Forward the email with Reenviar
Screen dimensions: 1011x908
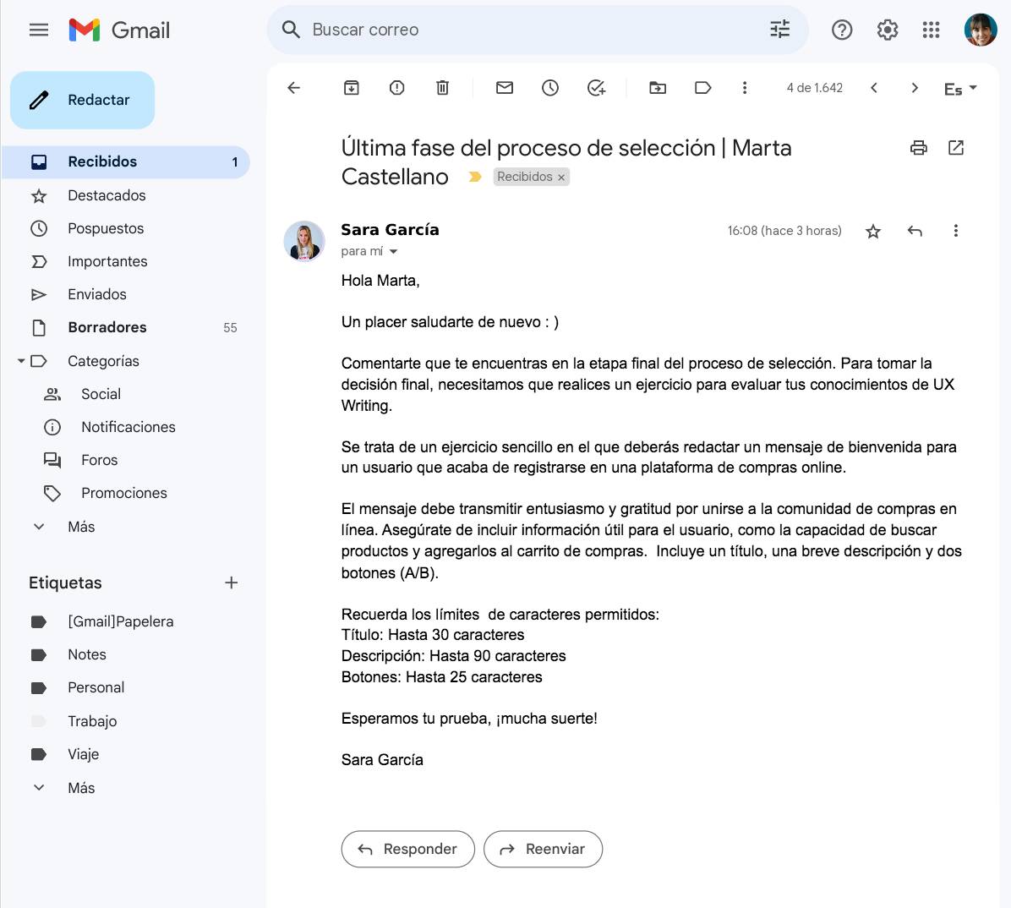tap(543, 849)
